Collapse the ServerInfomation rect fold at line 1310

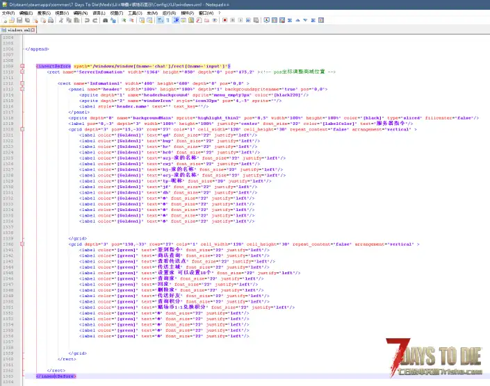(x=22, y=72)
